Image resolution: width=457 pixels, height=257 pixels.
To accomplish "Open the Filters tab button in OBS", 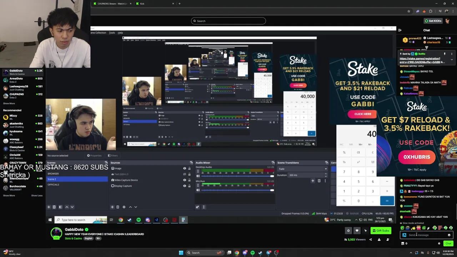I will [x=113, y=156].
